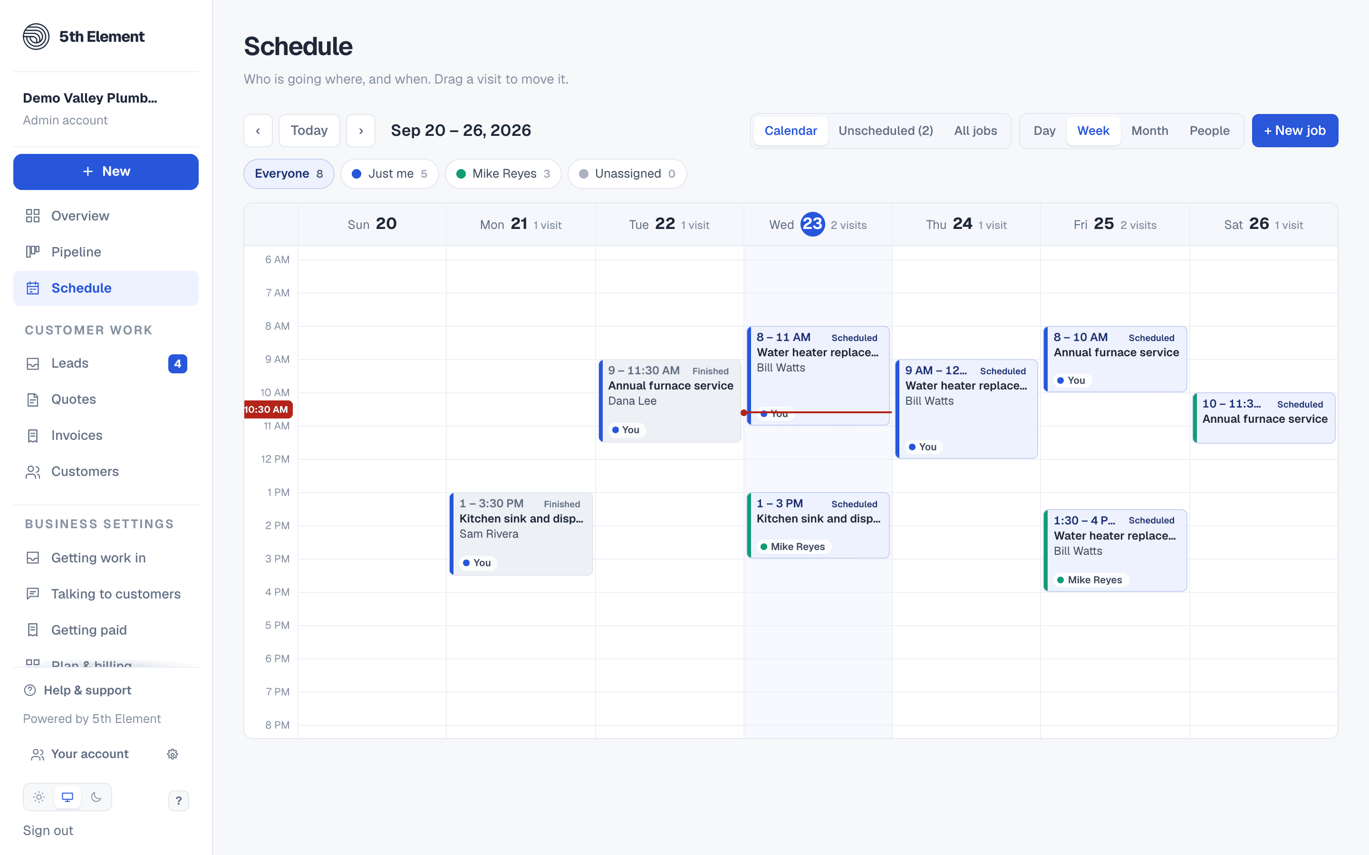Select the Sun 20 day header
Viewport: 1369px width, 855px height.
point(372,225)
